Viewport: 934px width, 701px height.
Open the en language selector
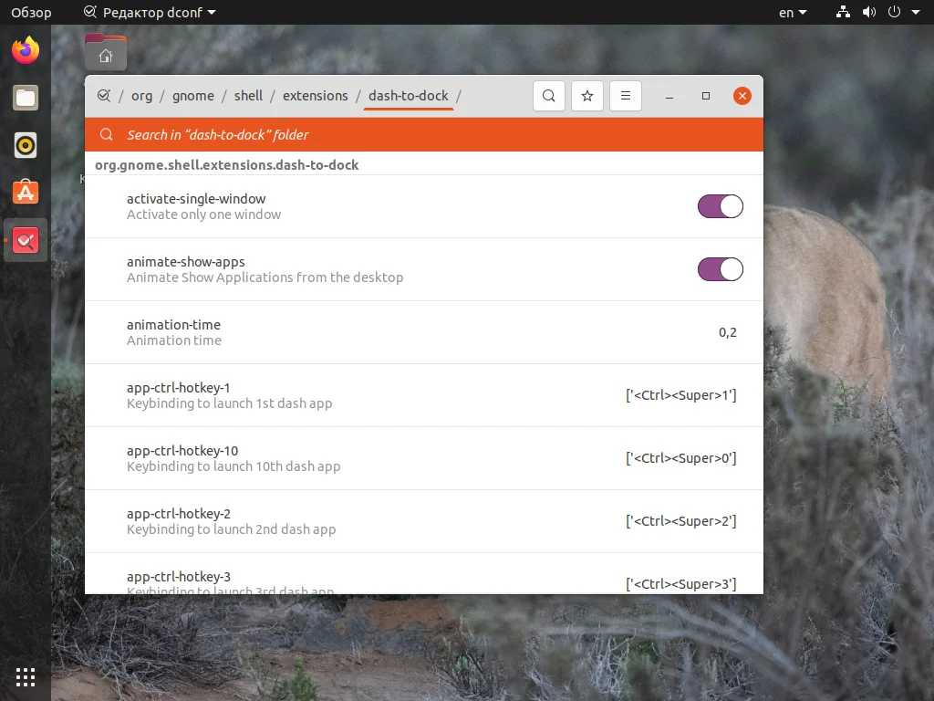pyautogui.click(x=789, y=12)
